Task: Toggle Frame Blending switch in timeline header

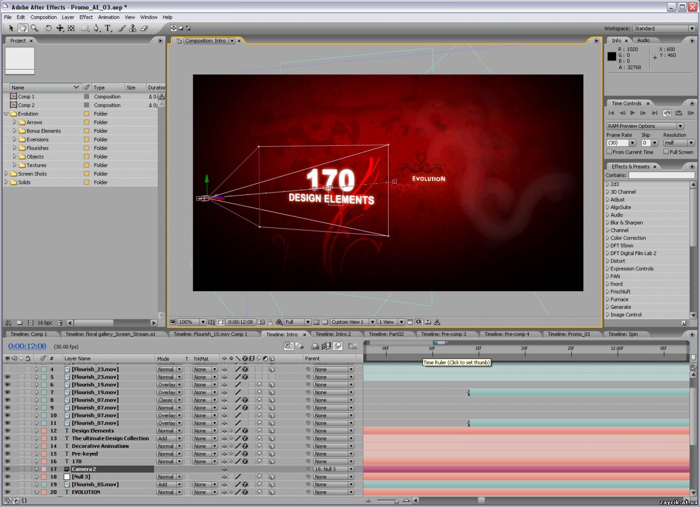Action: tap(326, 346)
